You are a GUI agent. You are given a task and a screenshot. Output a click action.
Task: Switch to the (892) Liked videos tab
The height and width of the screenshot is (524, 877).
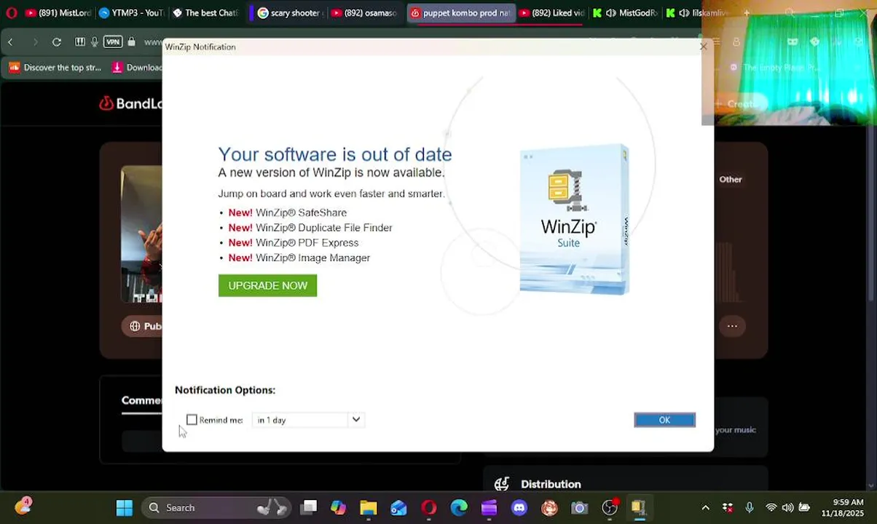[x=552, y=13]
